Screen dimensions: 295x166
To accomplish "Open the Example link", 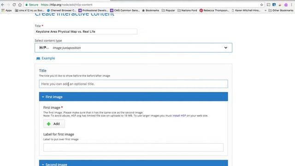I will (48, 59).
